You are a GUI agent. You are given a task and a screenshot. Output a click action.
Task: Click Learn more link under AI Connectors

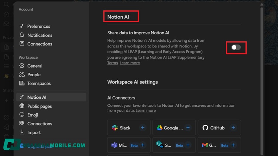coord(146,111)
